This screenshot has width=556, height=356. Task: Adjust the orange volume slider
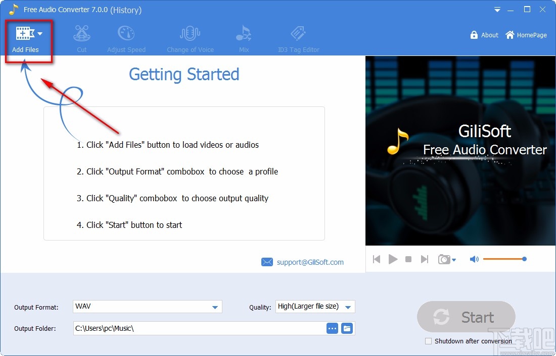coord(504,259)
